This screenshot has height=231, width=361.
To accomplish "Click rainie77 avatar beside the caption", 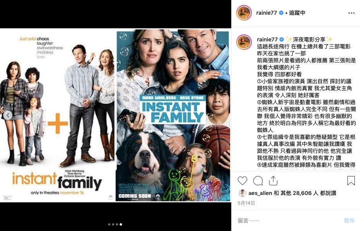I will point(244,42).
